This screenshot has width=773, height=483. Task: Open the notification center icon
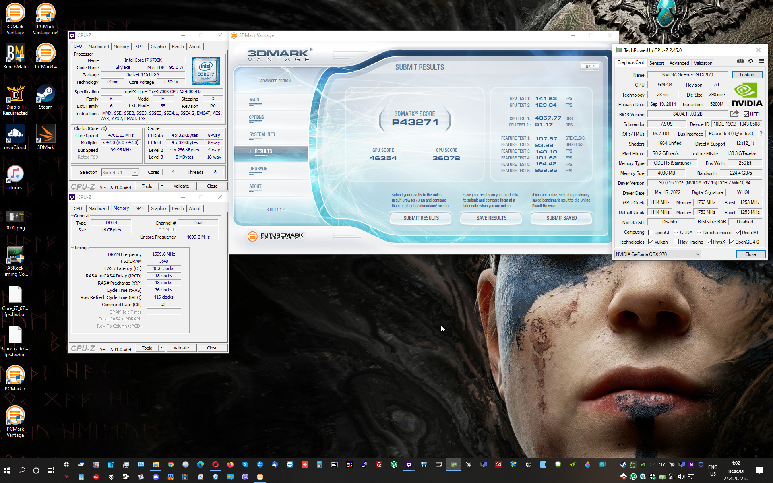click(x=760, y=471)
